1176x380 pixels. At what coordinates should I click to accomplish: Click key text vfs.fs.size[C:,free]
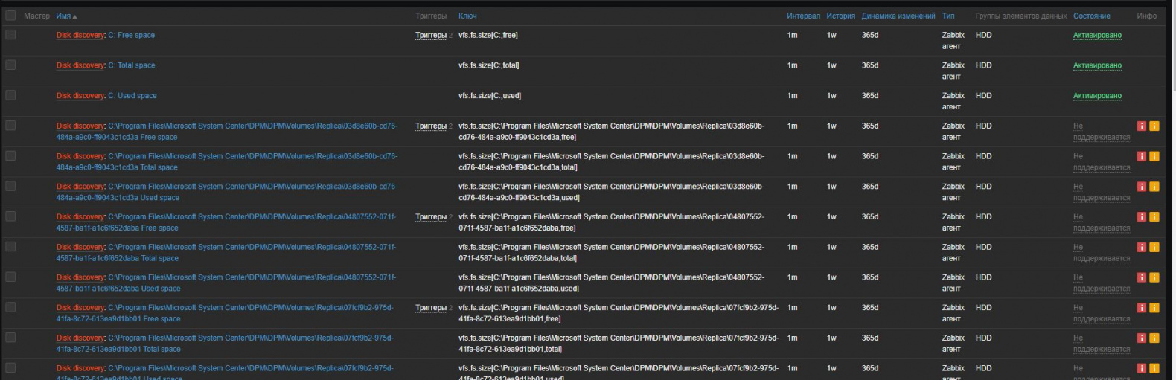[488, 35]
